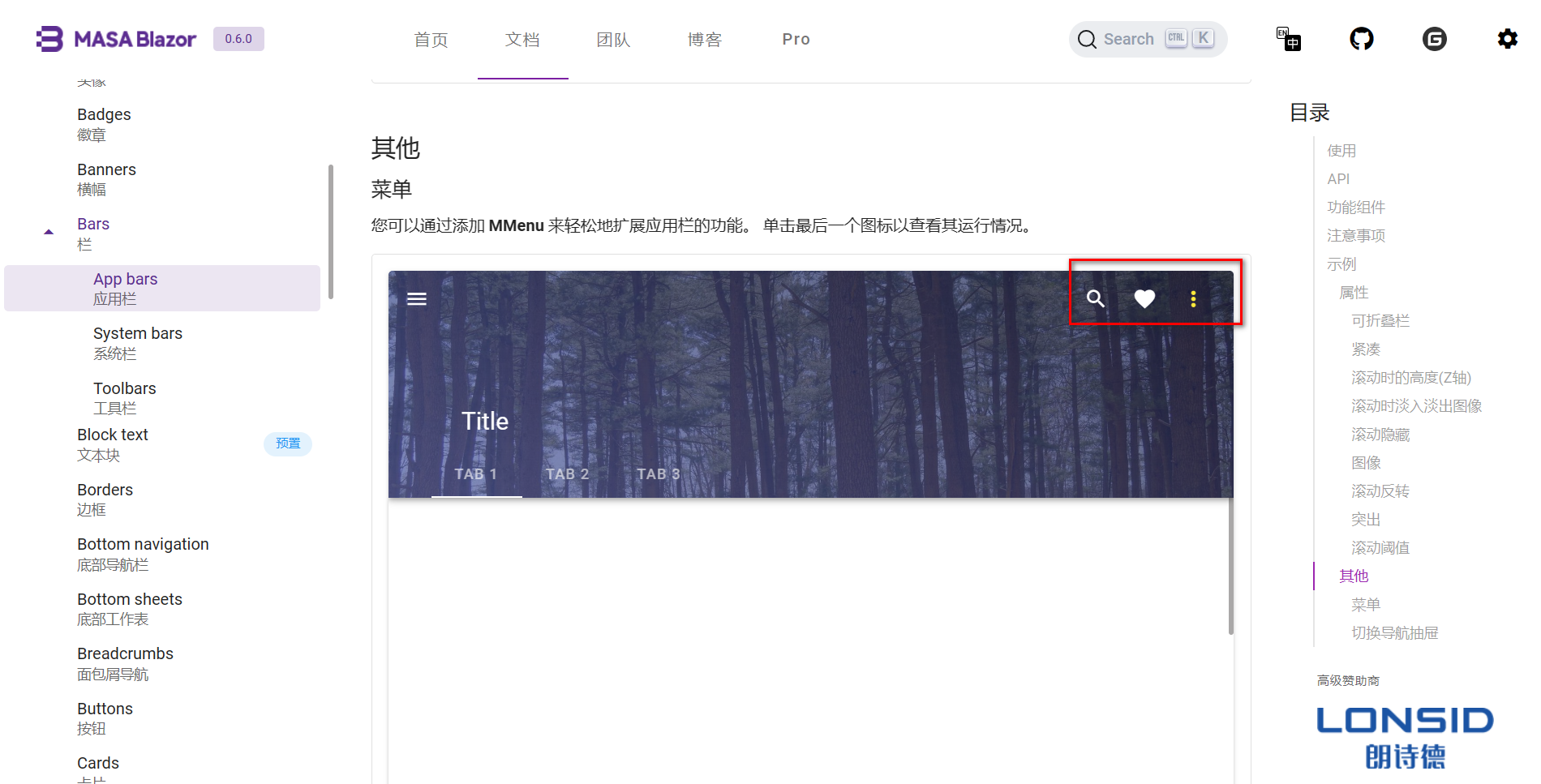This screenshot has height=784, width=1541.
Task: Switch language with the translate icon
Action: [1288, 38]
